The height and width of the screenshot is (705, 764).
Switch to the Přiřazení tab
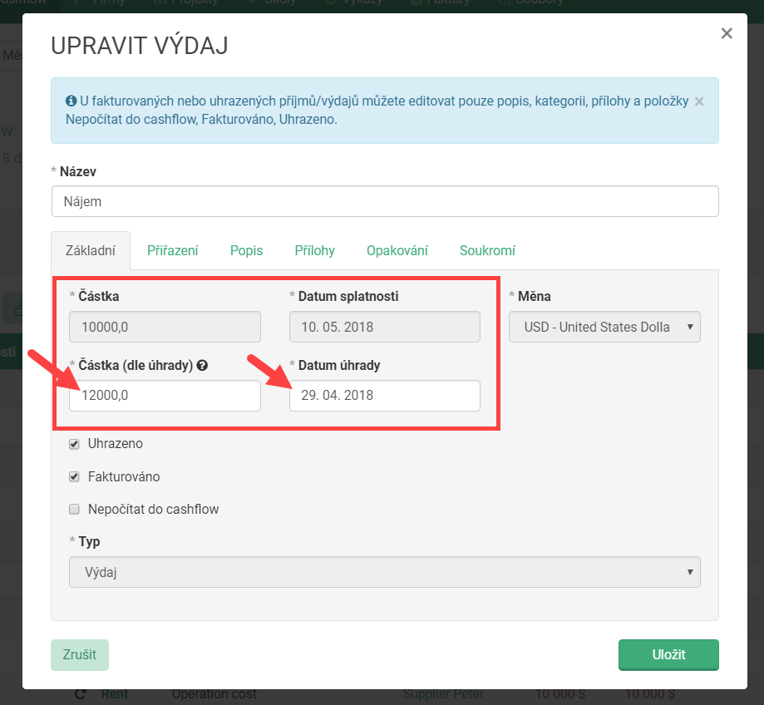click(172, 250)
